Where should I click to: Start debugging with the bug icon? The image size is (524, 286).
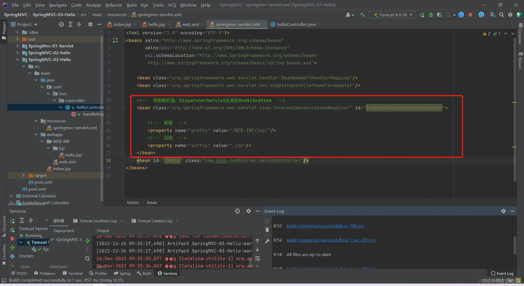(431, 15)
